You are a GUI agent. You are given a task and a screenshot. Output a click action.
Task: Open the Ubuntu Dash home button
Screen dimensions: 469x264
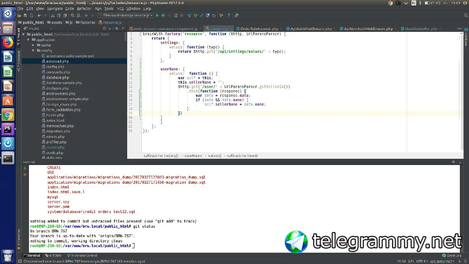point(8,14)
